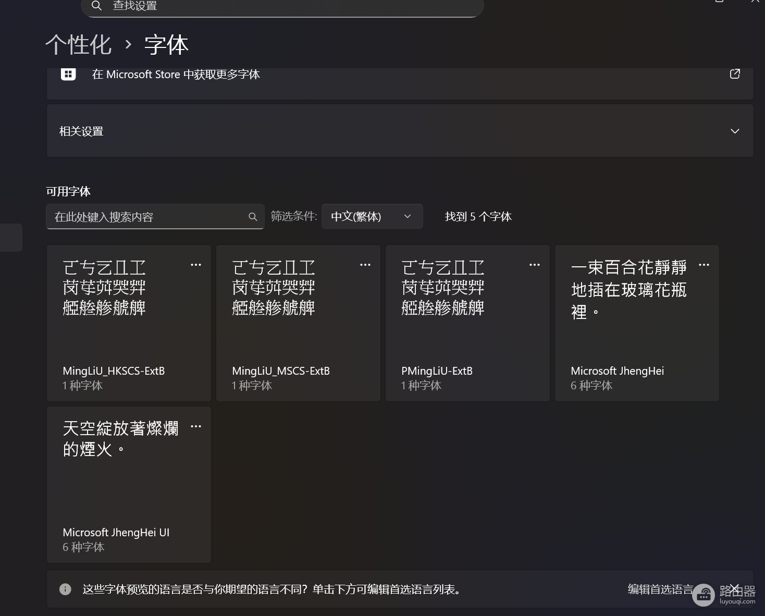Click the info icon in language notice bar
The height and width of the screenshot is (616, 765).
coord(65,589)
